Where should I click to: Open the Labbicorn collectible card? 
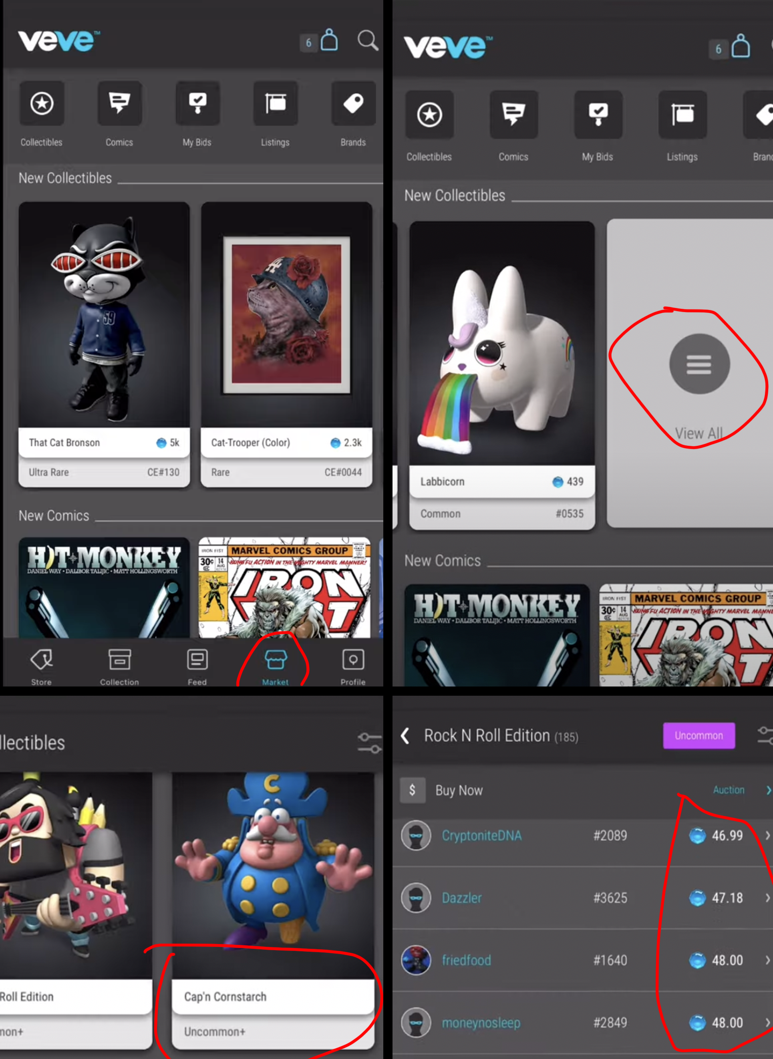point(502,376)
